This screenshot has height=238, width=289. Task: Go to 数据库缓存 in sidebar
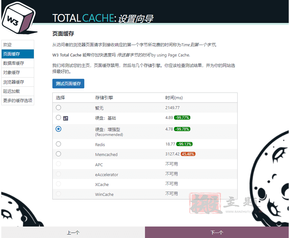click(x=18, y=63)
